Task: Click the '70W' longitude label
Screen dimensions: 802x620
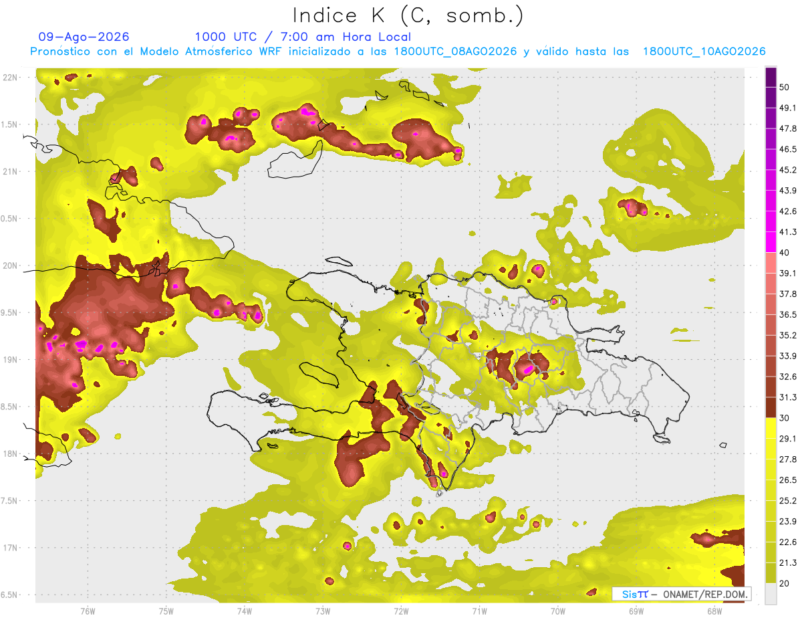Action: (558, 611)
